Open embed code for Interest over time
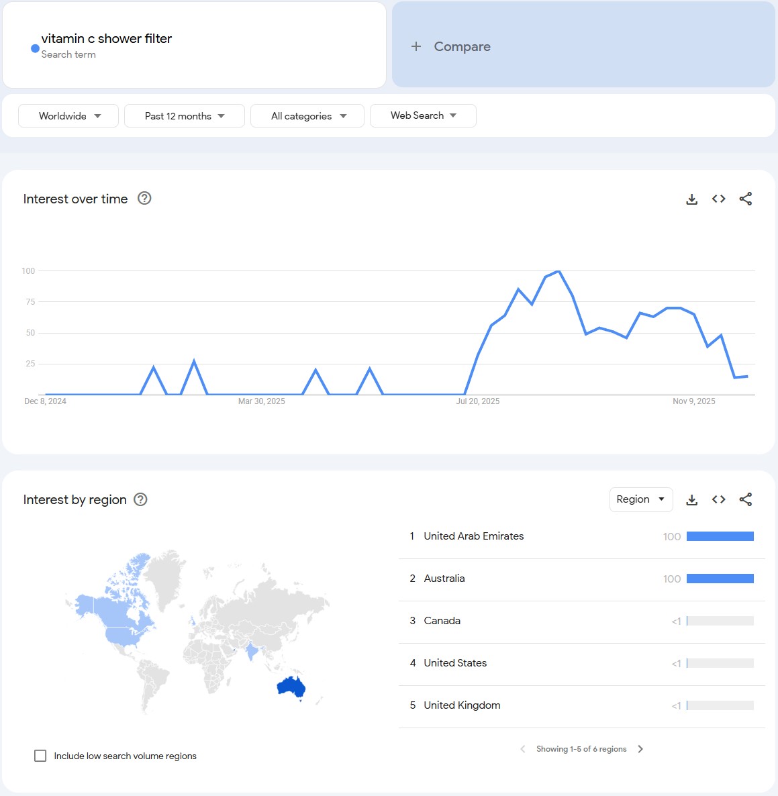 [718, 199]
